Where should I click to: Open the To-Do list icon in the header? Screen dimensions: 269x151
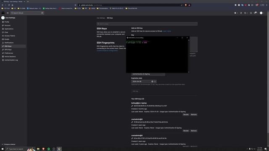click(251, 13)
